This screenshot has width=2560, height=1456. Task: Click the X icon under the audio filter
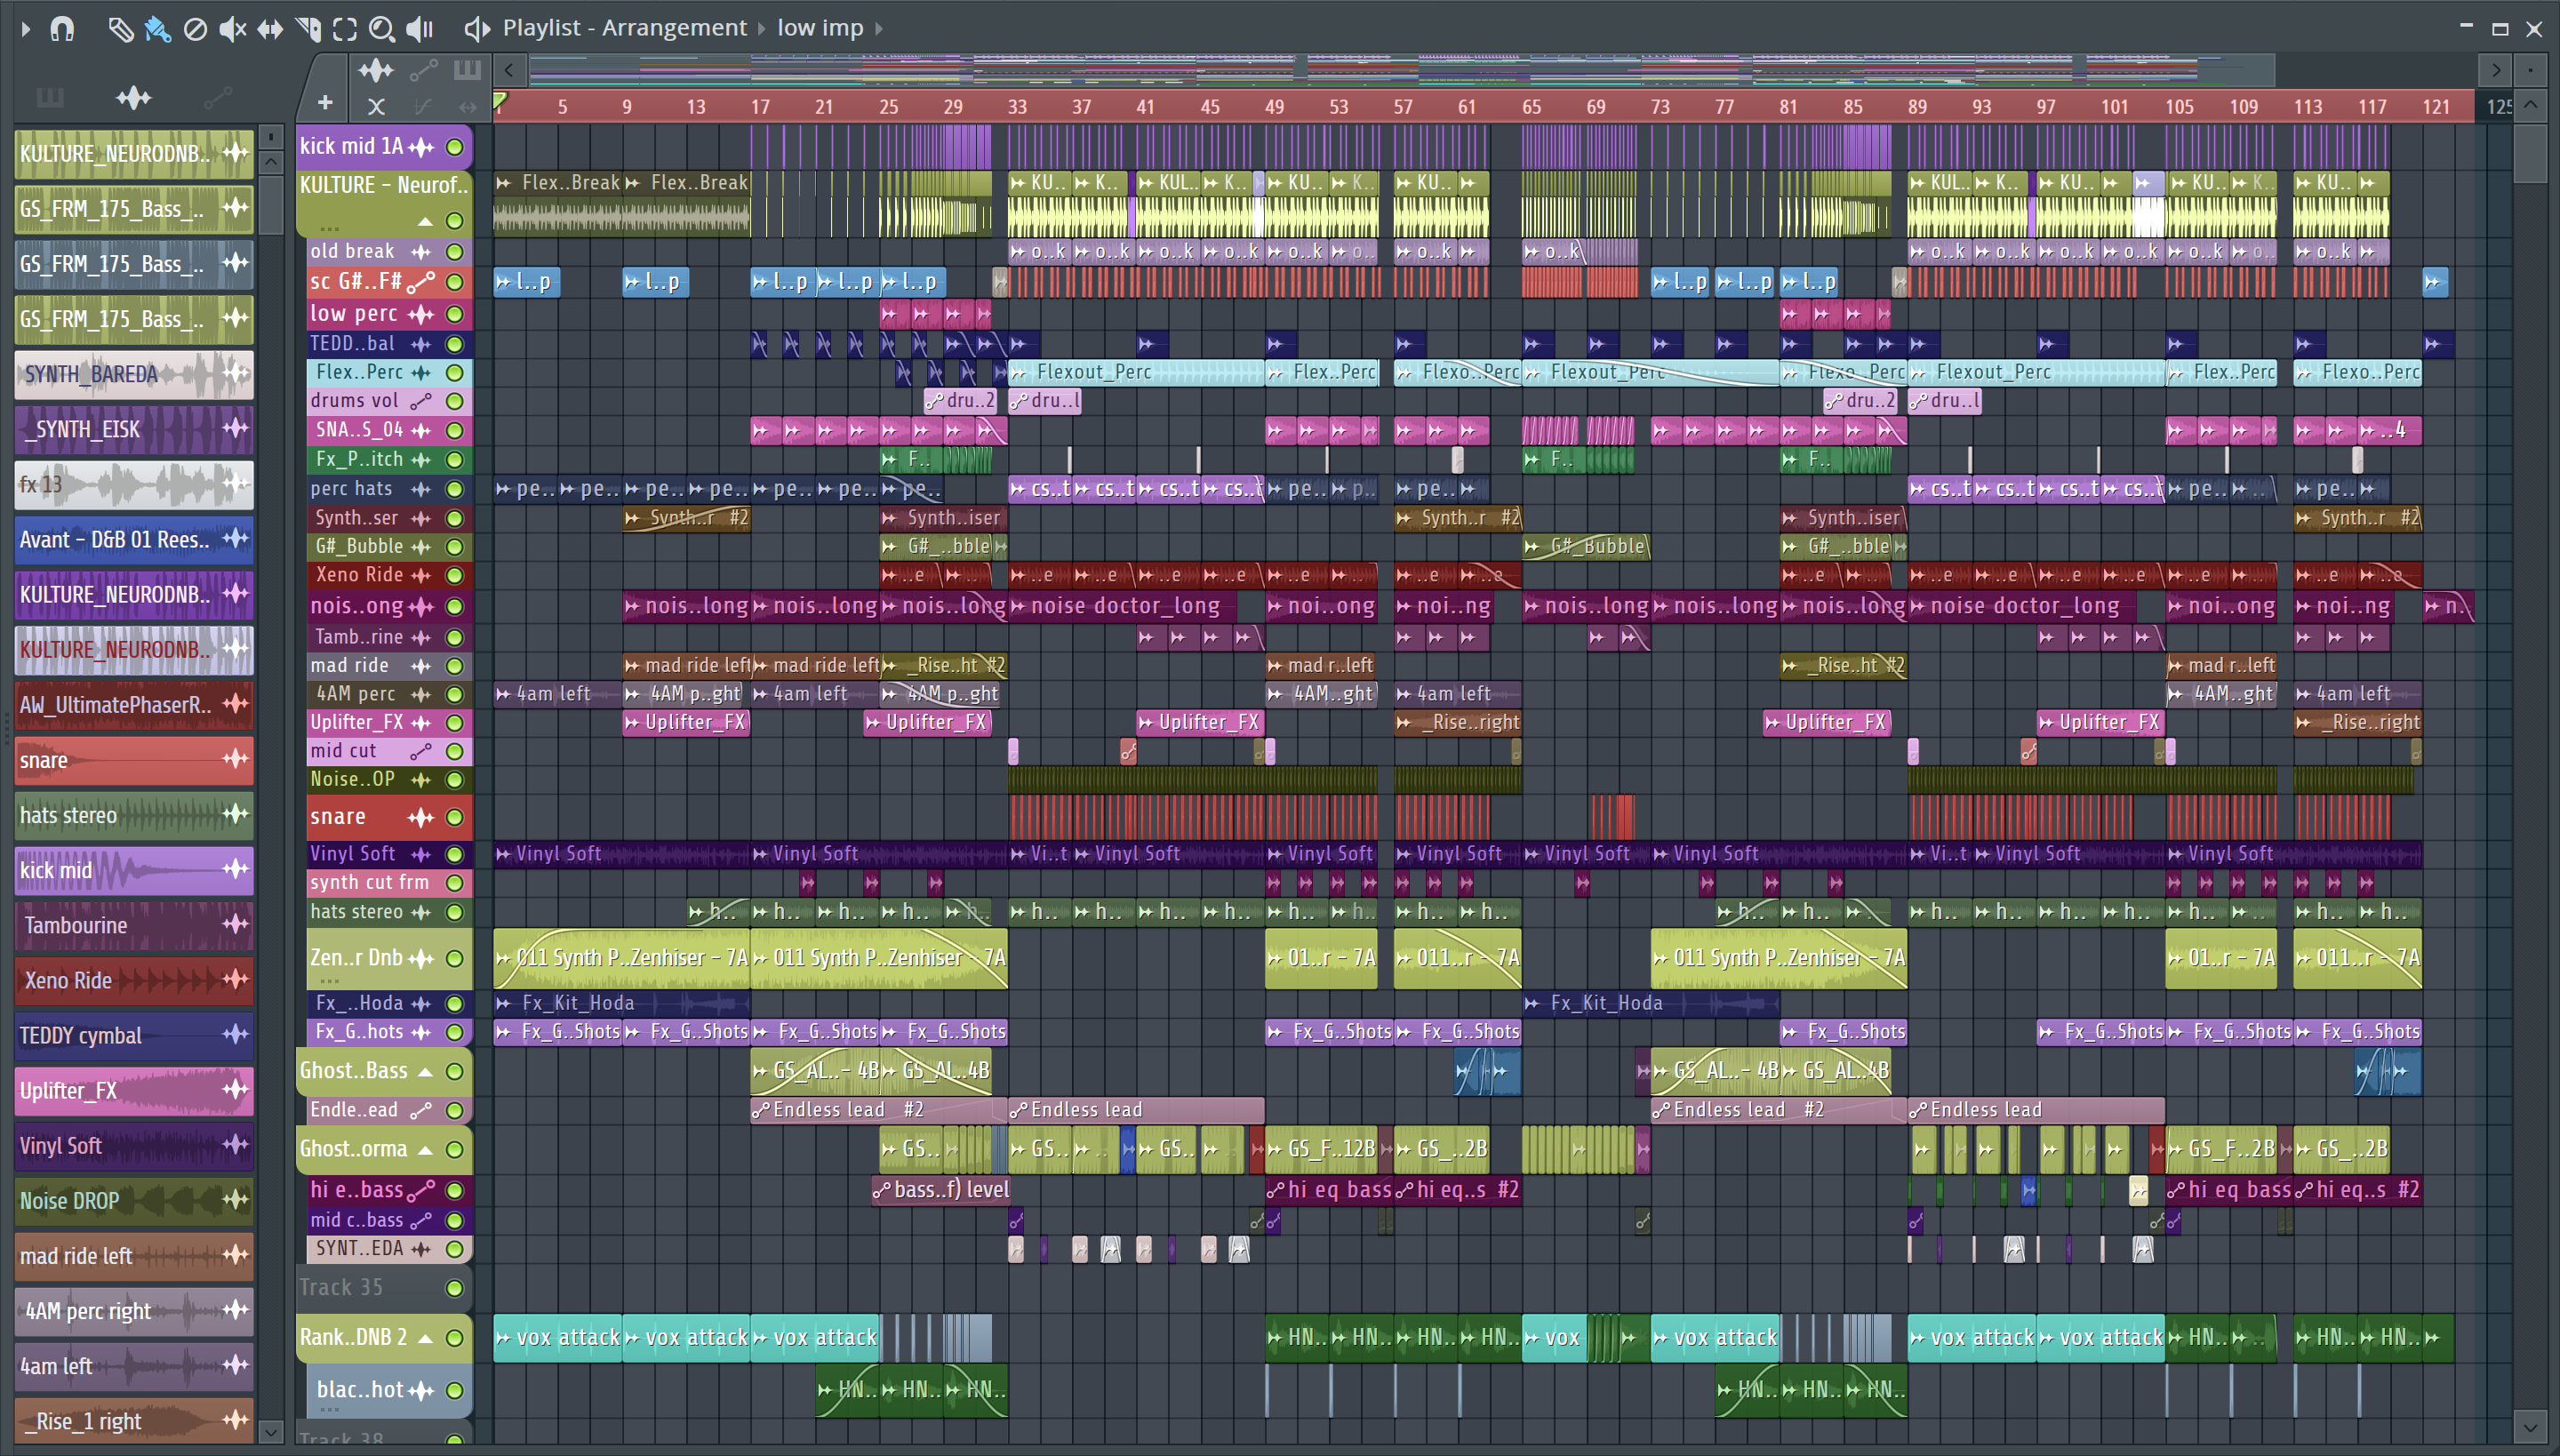(x=376, y=105)
